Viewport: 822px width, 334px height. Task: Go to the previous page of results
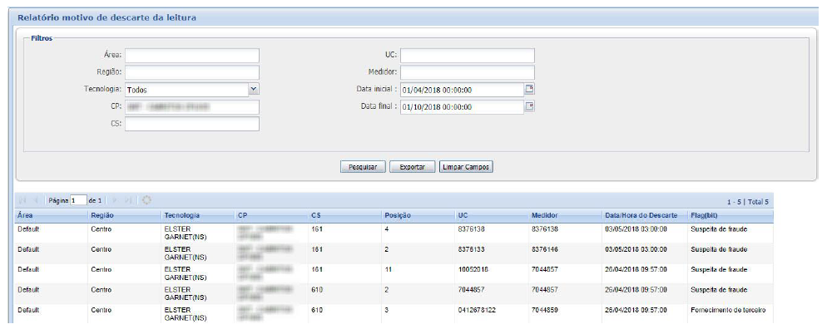point(36,200)
